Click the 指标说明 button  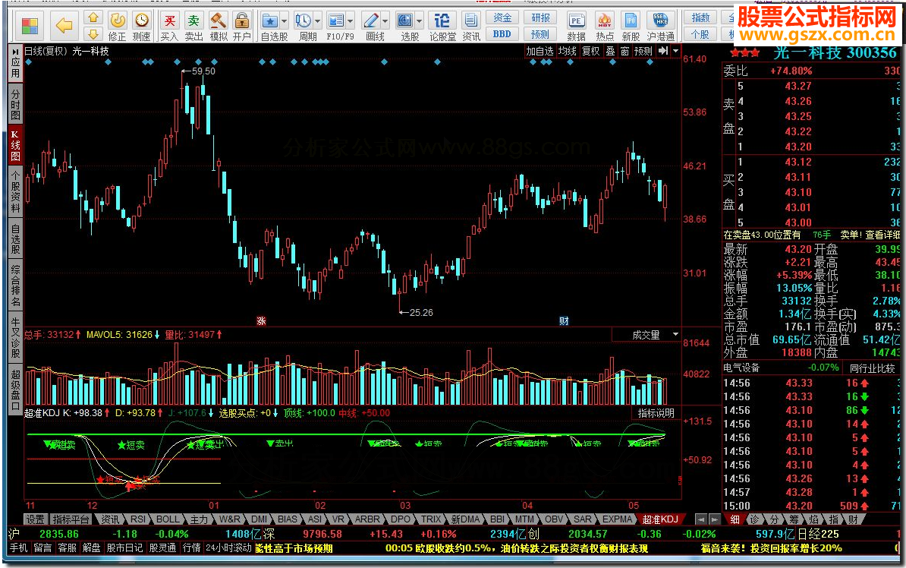pyautogui.click(x=656, y=413)
